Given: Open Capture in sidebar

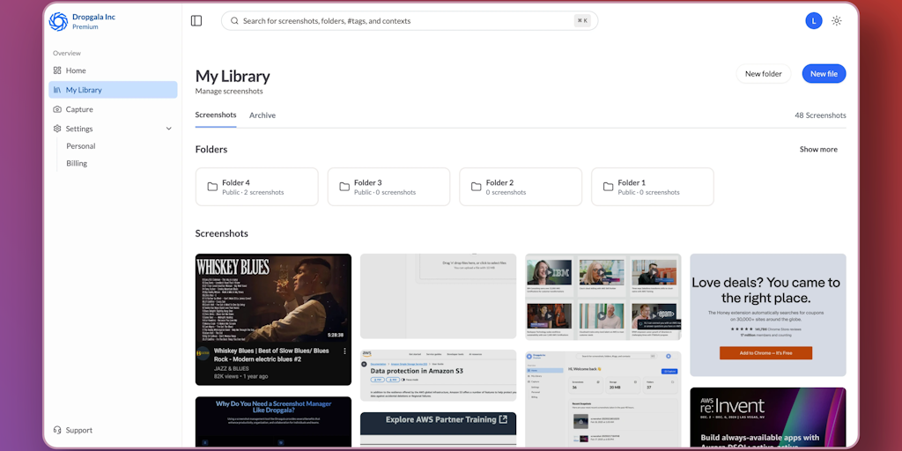Looking at the screenshot, I should [113, 109].
